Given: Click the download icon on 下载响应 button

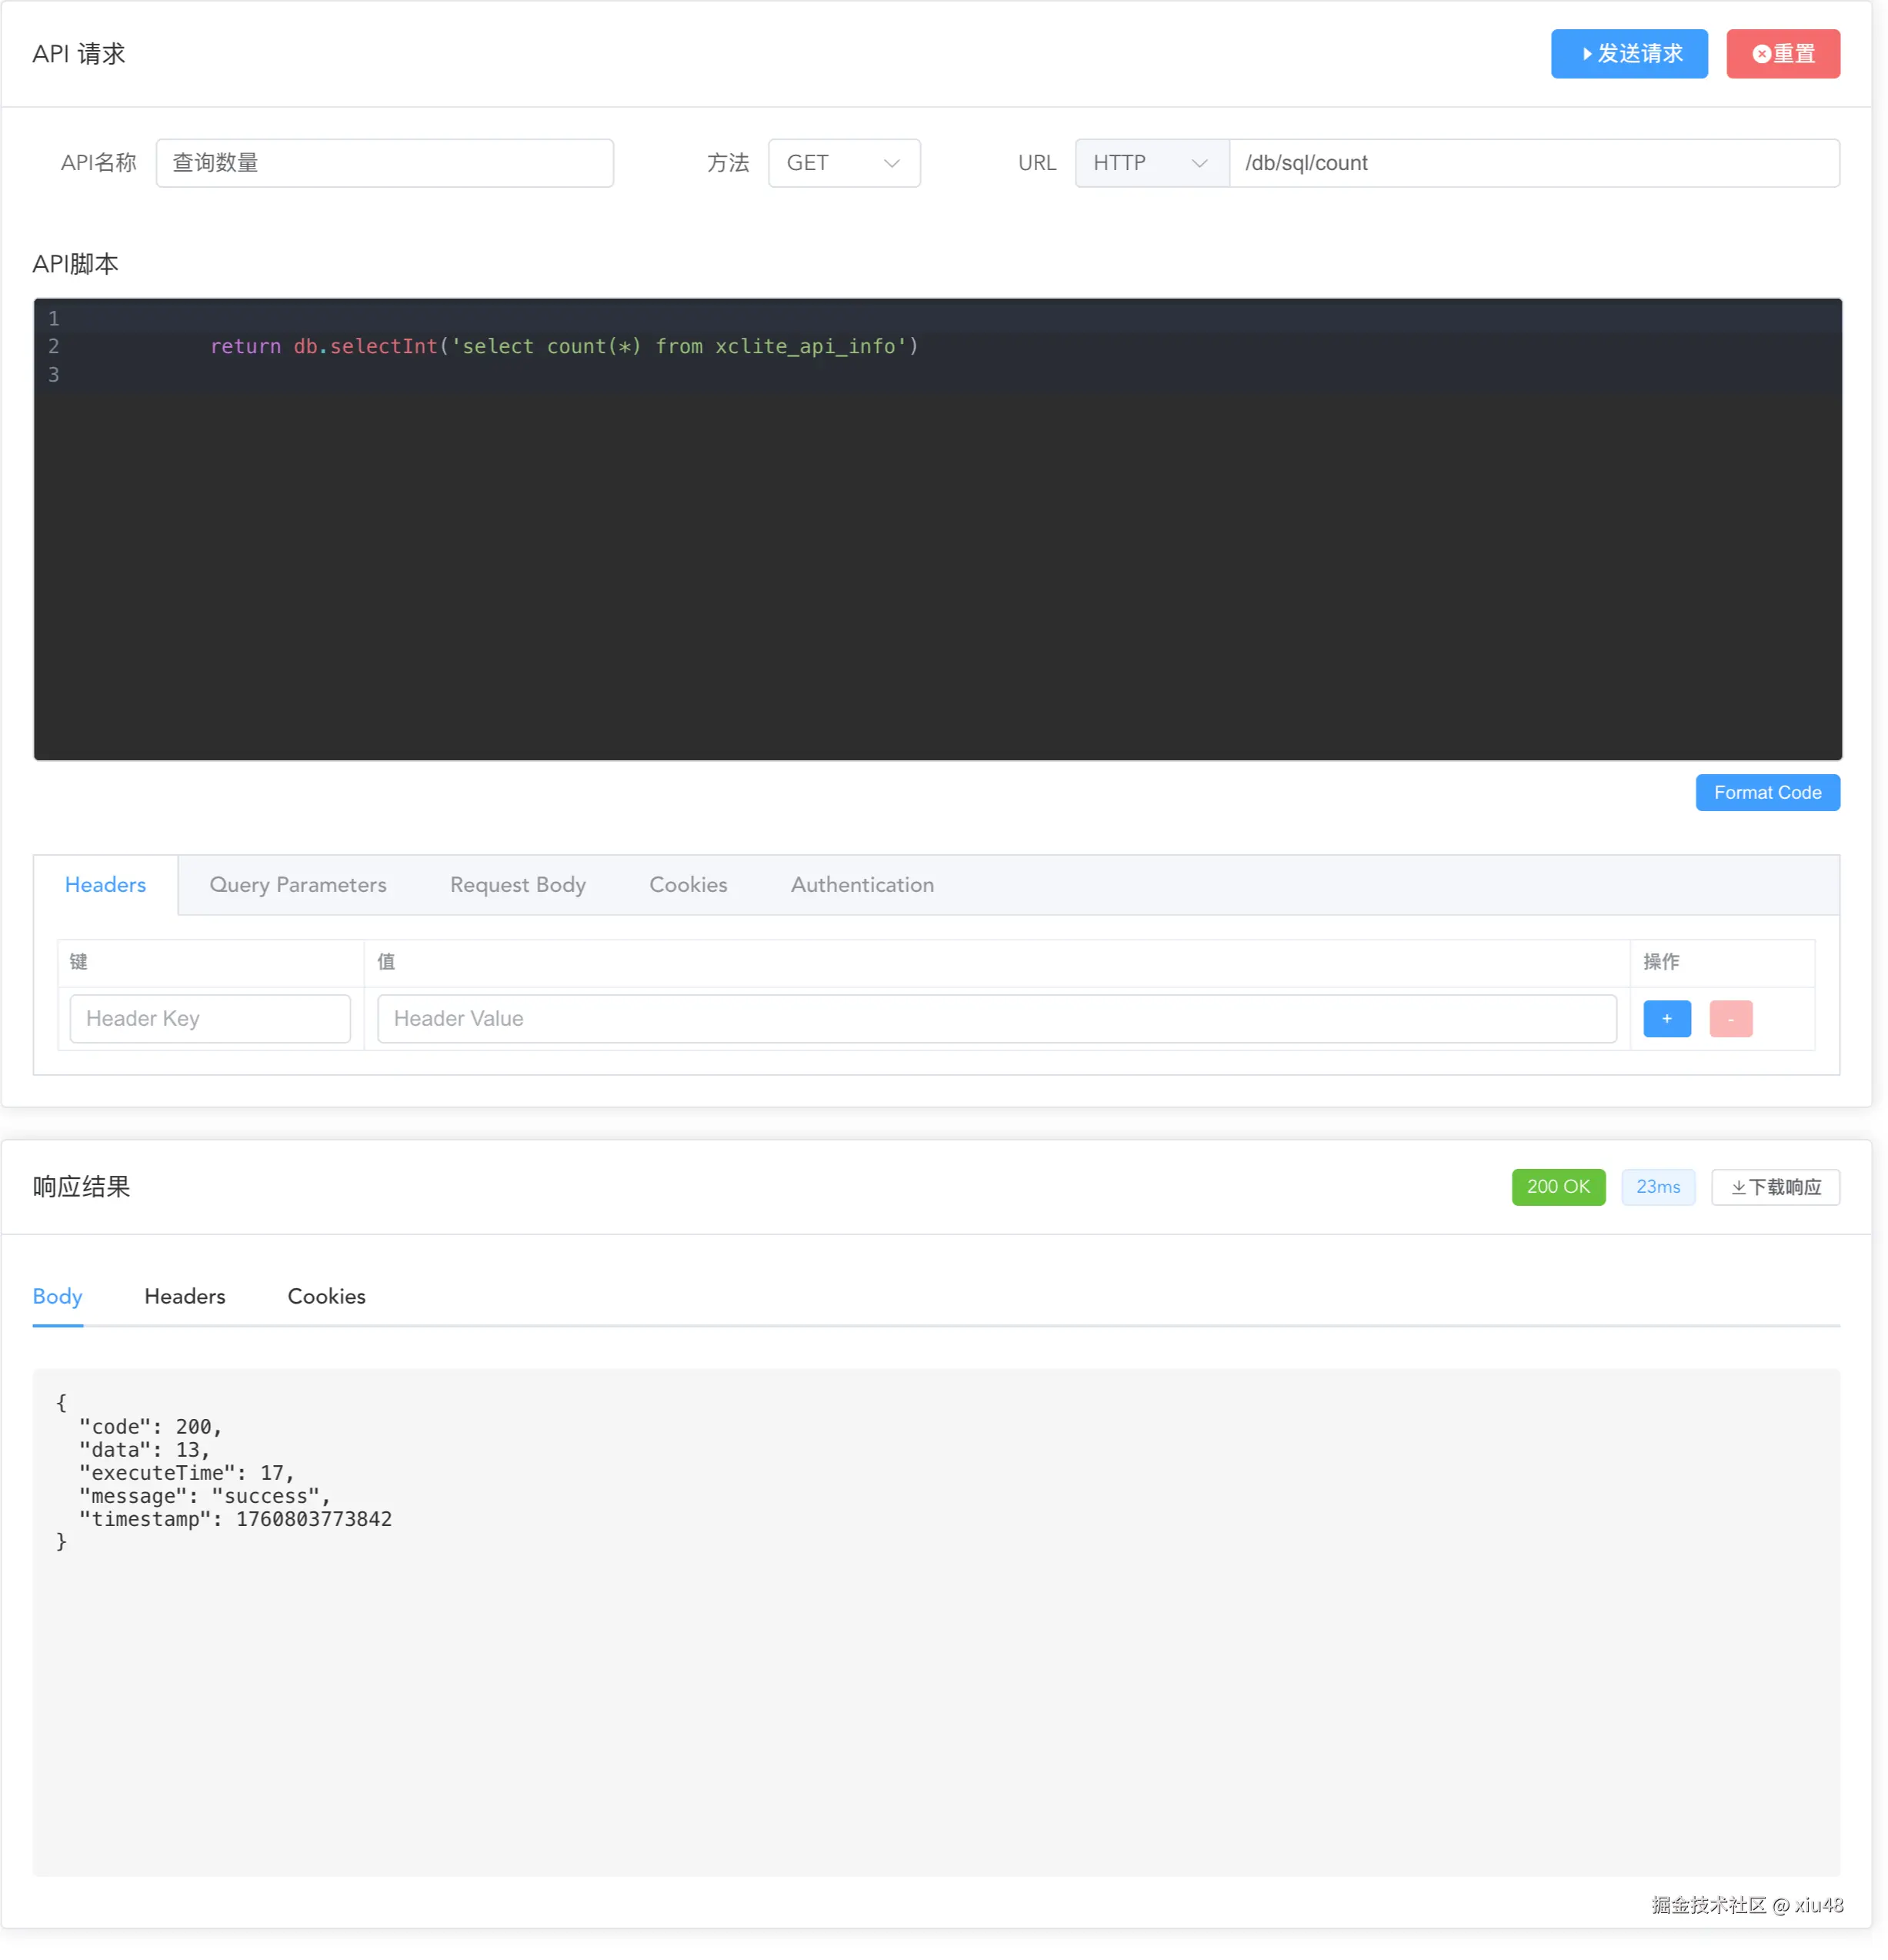Looking at the screenshot, I should (1739, 1187).
